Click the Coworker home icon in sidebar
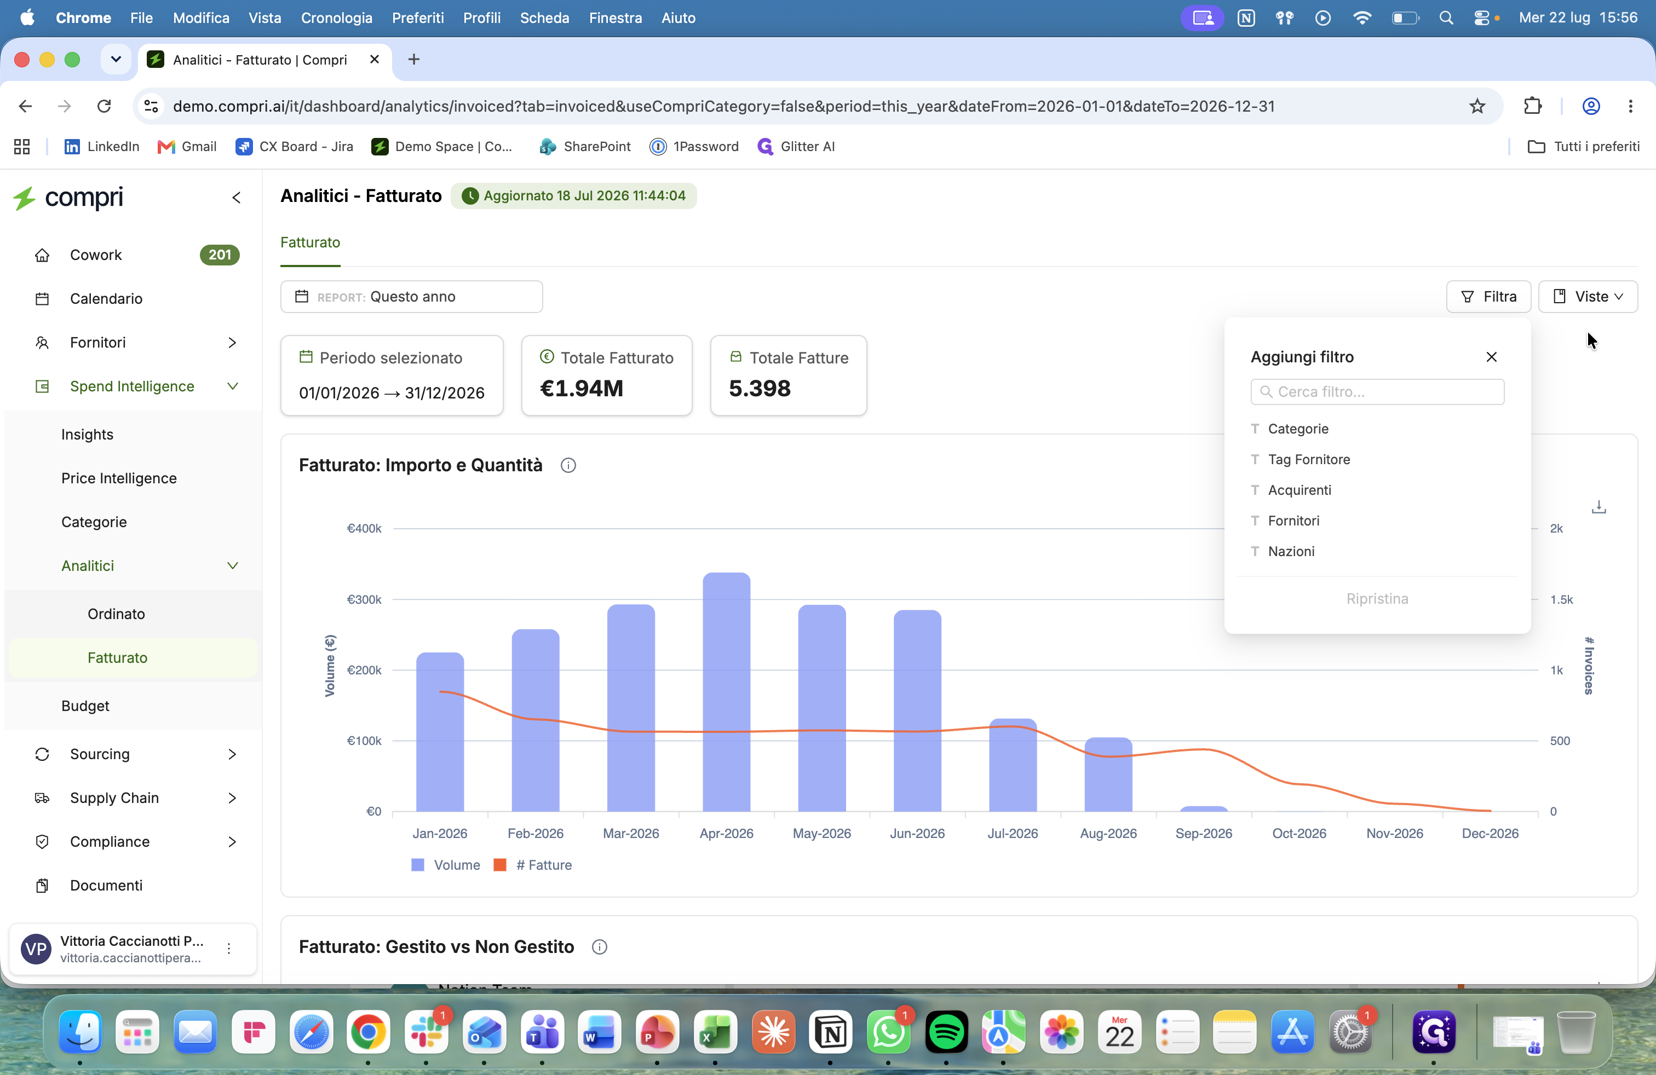This screenshot has width=1656, height=1075. tap(42, 255)
